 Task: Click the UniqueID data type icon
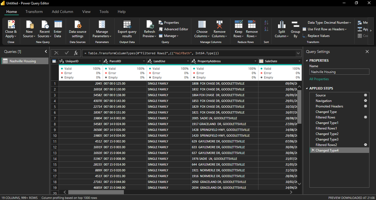[x=61, y=61]
